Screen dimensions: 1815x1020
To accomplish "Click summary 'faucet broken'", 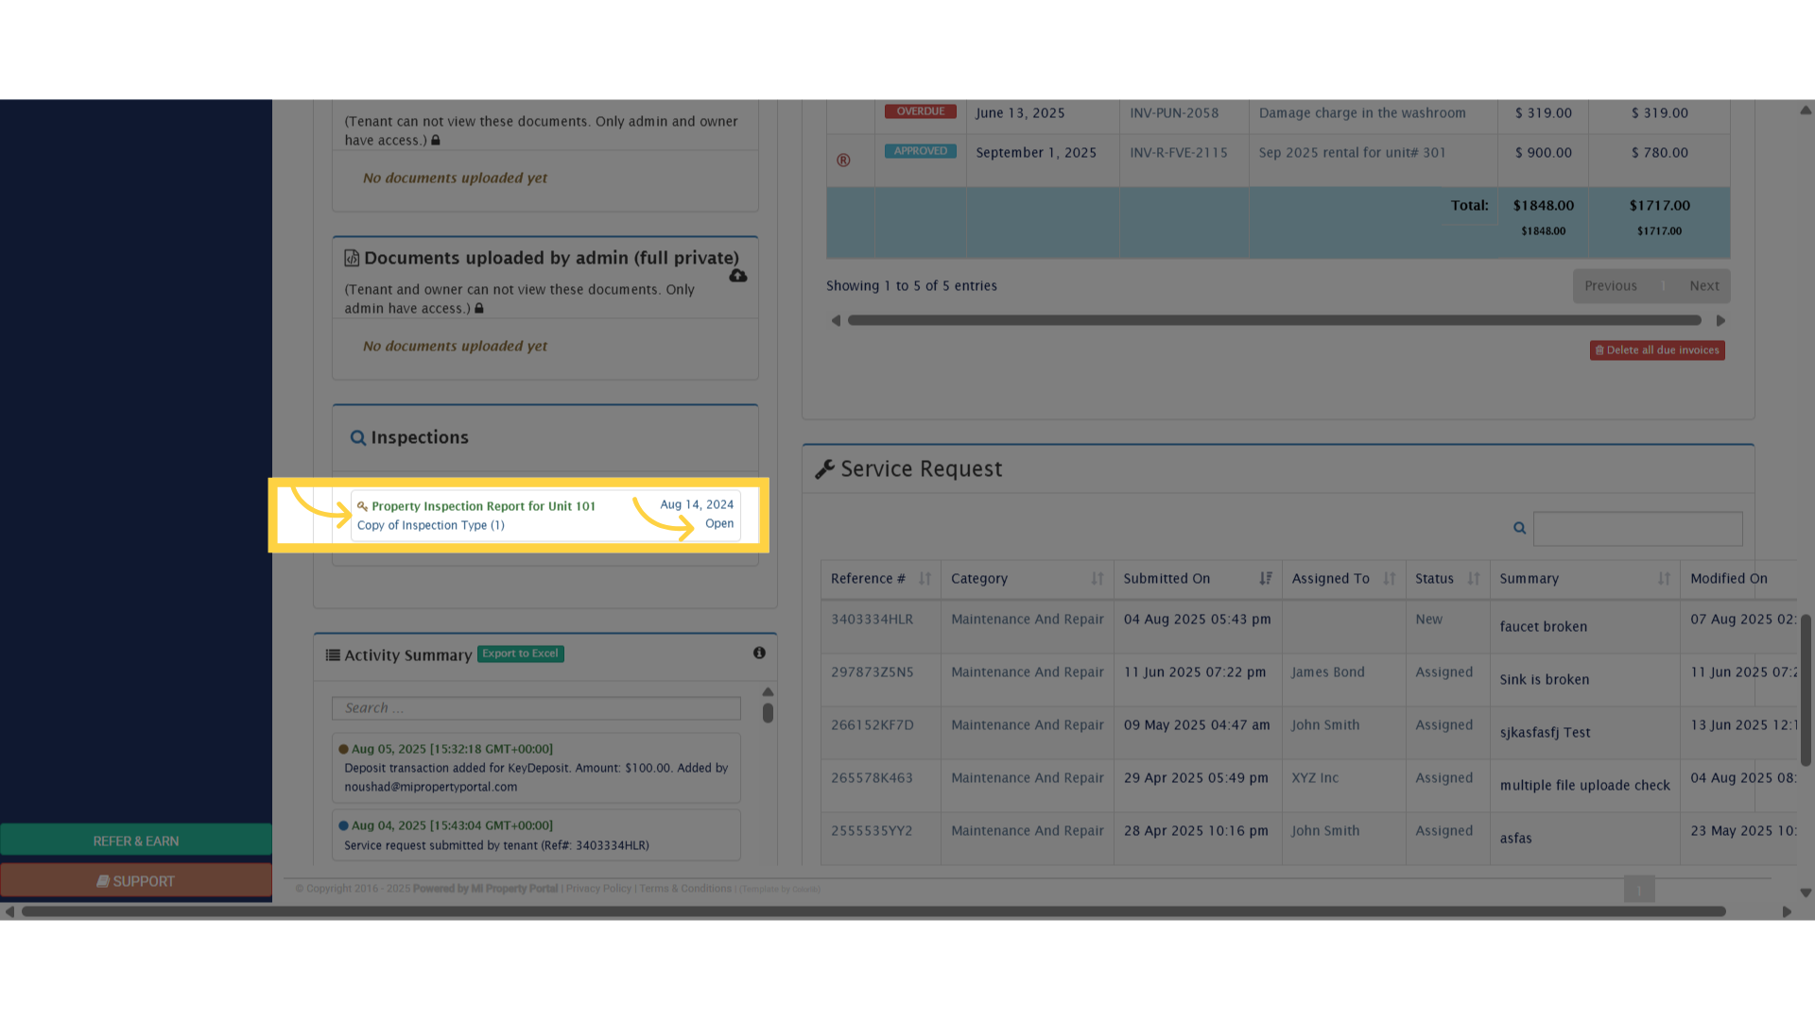I will tap(1543, 627).
